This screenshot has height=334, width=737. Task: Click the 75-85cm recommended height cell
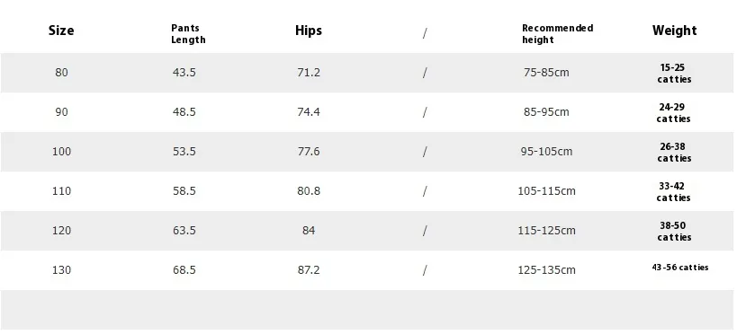pos(546,73)
